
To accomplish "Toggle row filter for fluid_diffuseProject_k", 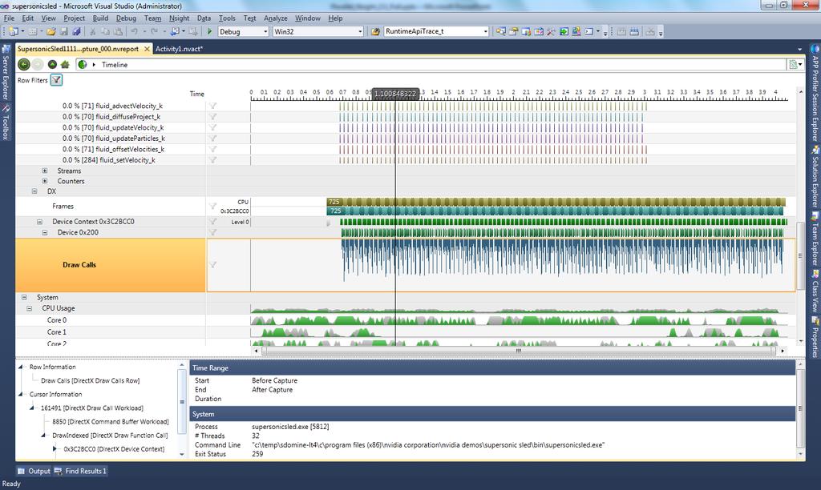I will [x=212, y=117].
